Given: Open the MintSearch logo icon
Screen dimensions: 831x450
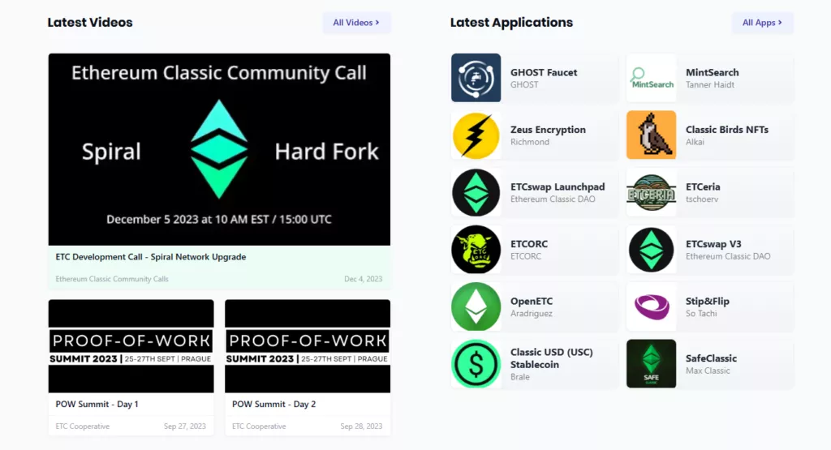Looking at the screenshot, I should (652, 78).
